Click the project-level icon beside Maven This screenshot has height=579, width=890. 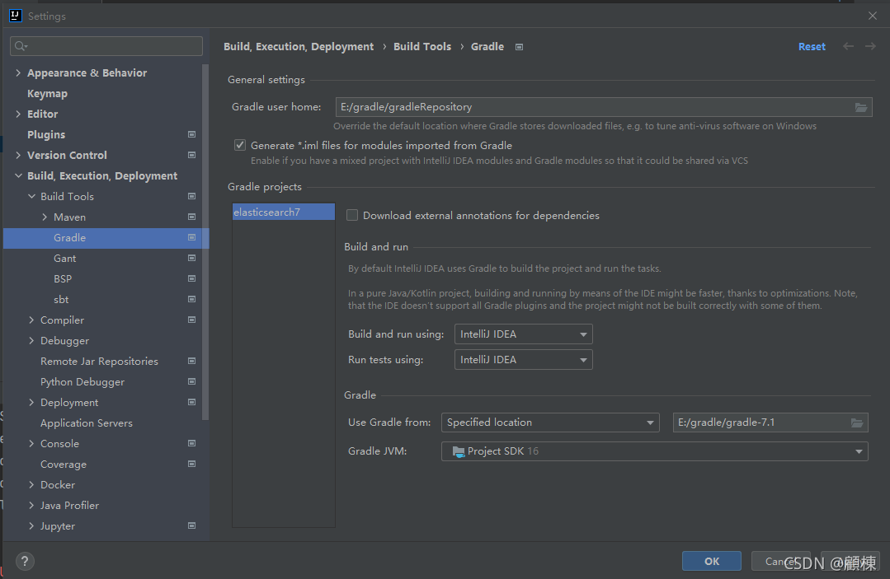click(x=192, y=217)
